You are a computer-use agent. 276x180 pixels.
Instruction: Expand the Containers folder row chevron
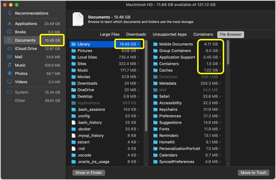220,64
